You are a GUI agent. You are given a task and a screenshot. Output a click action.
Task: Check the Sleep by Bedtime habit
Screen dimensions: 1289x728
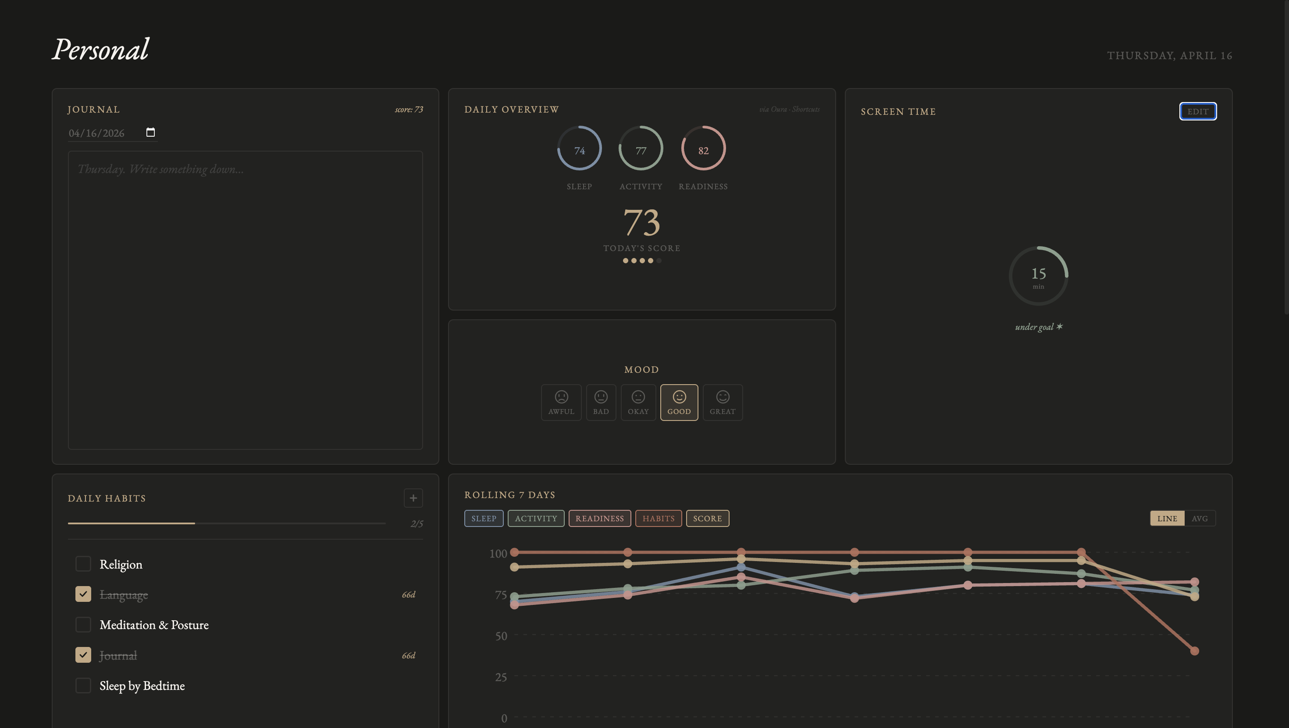click(83, 686)
